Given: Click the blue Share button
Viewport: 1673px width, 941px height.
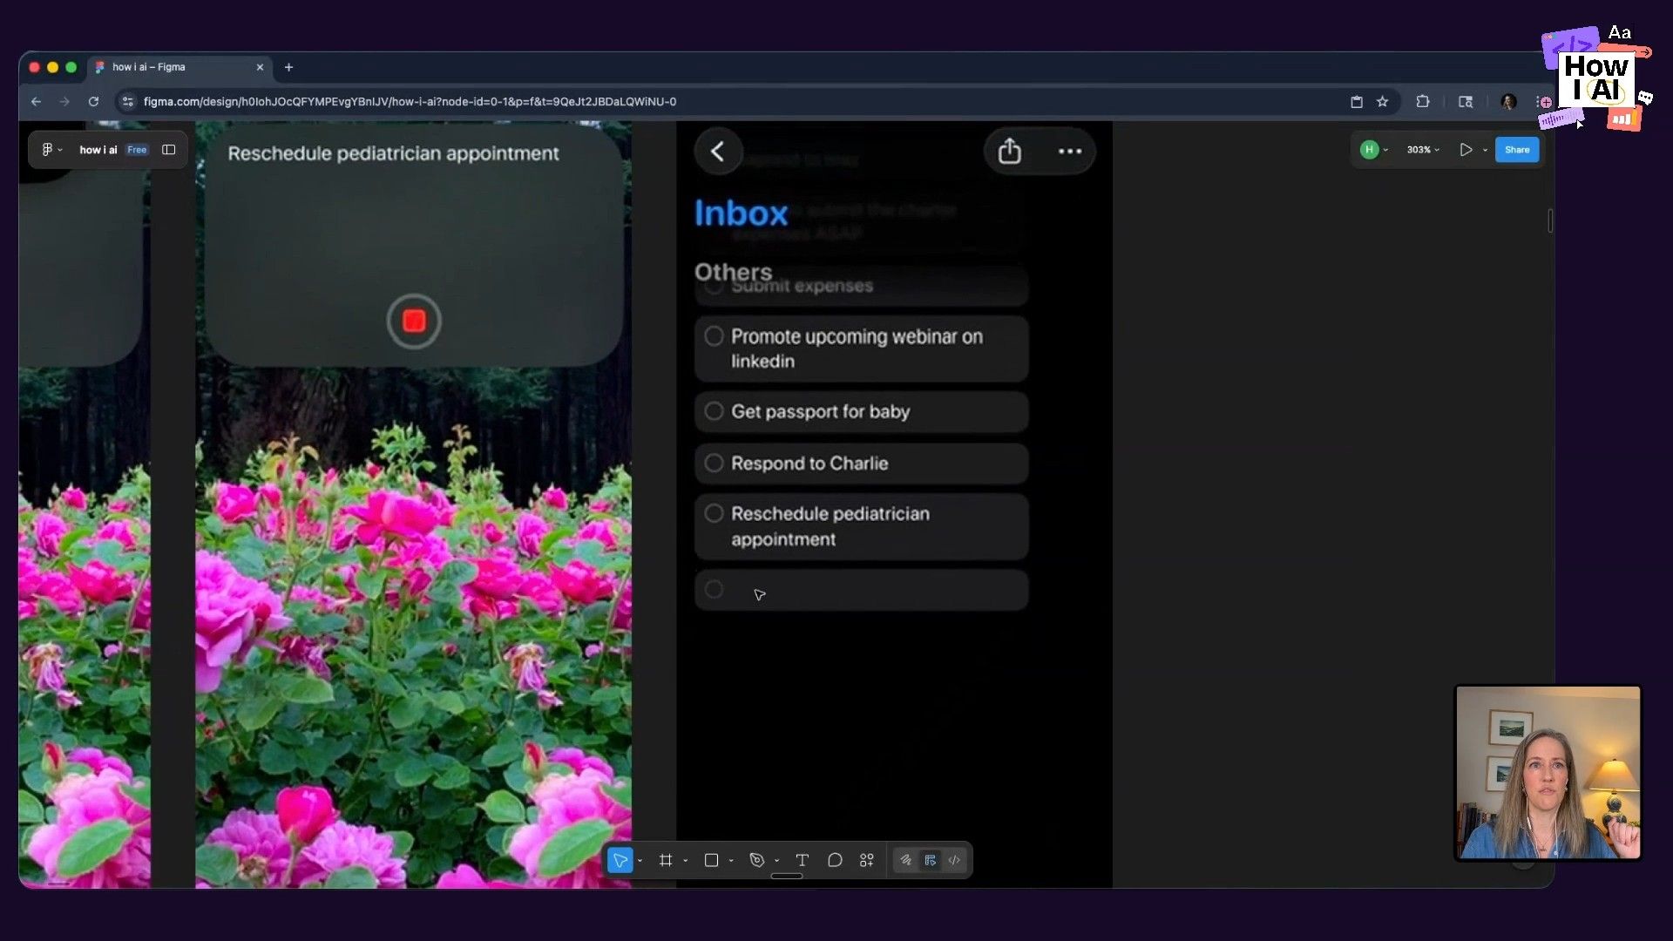Looking at the screenshot, I should (1517, 150).
